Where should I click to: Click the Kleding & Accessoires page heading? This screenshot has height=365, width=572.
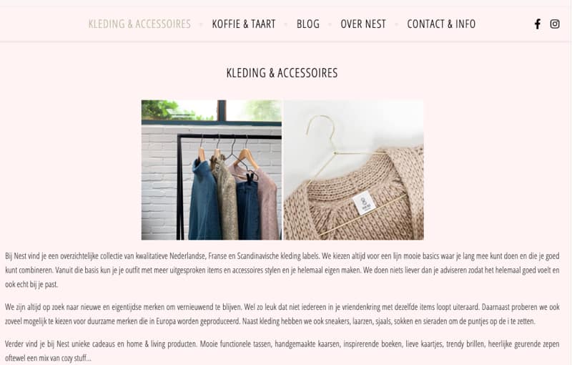[x=282, y=73]
